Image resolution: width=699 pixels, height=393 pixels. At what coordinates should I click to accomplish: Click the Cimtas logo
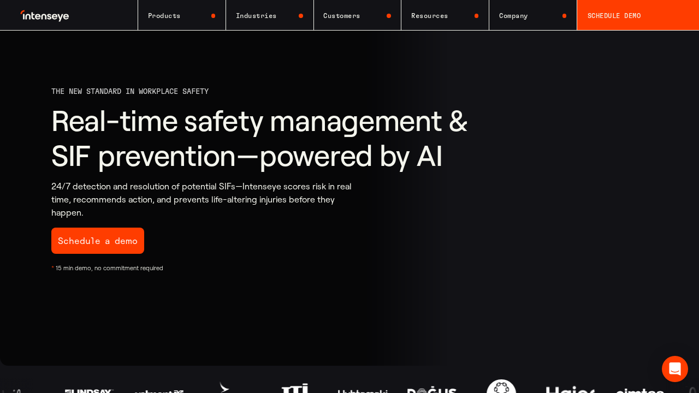639,390
